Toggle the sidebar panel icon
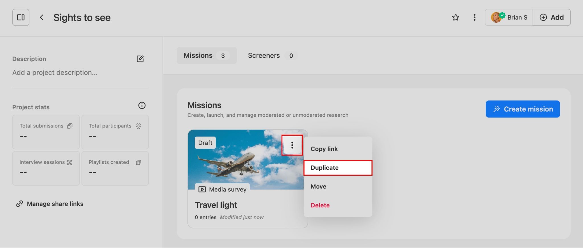Image resolution: width=583 pixels, height=248 pixels. (x=21, y=17)
